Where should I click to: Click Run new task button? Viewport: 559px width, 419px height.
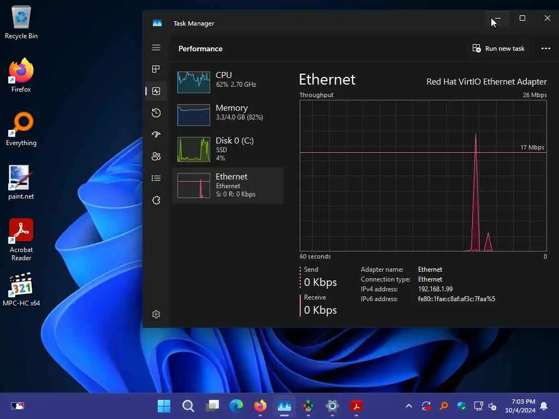(498, 49)
